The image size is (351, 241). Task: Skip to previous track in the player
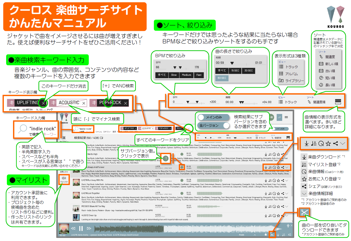pyautogui.click(x=73, y=228)
